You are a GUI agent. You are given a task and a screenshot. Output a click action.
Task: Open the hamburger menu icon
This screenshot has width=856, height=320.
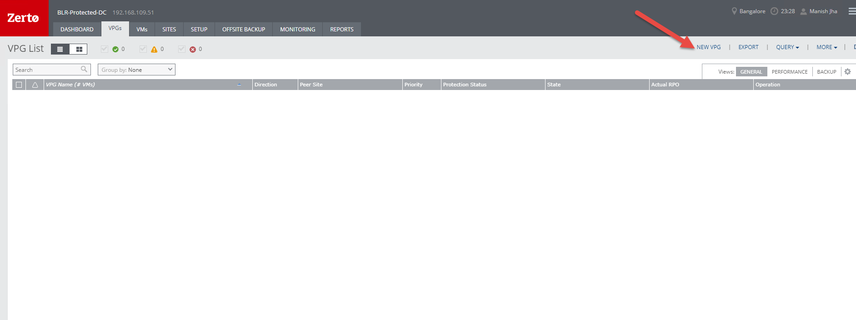coord(851,11)
